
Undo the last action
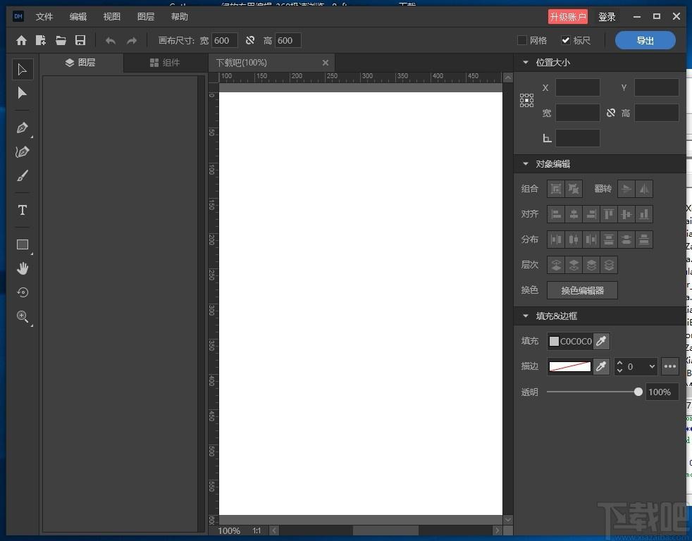pos(111,41)
